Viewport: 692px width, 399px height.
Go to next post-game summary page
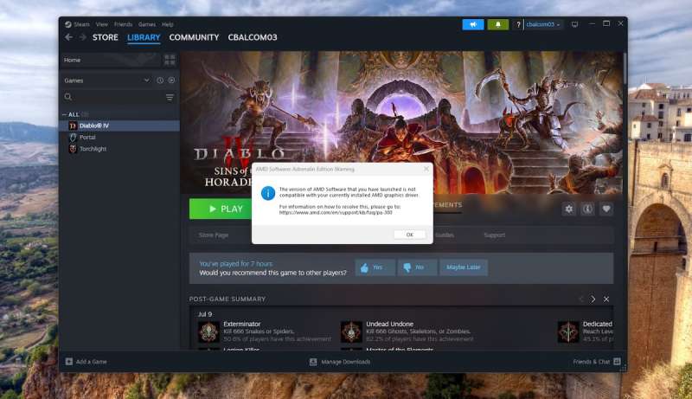tap(593, 299)
